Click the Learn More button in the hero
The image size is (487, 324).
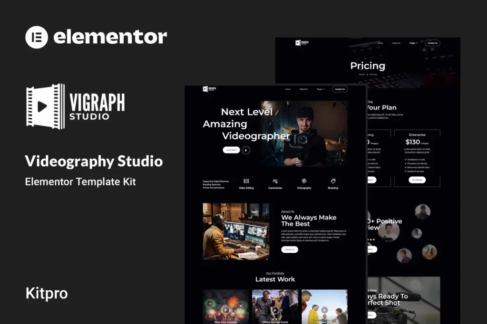tap(231, 150)
